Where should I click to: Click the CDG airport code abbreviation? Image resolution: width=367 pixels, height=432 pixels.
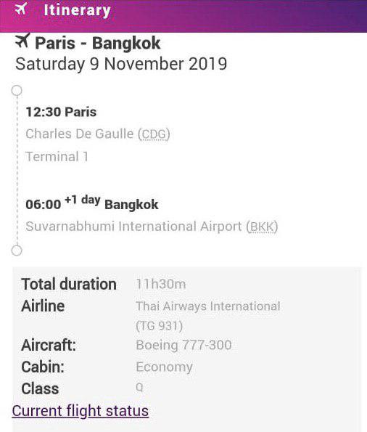154,134
